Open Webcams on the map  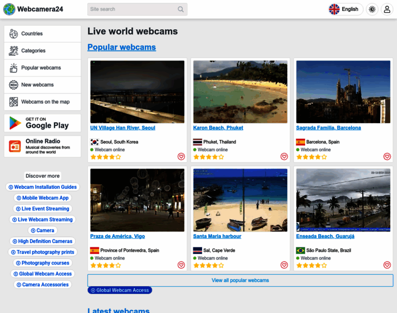coord(42,102)
